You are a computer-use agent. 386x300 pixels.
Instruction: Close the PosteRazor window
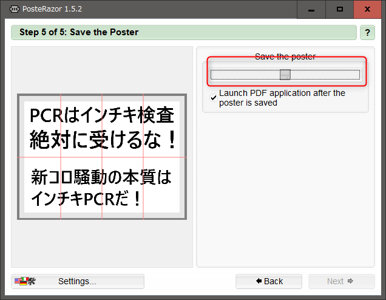click(x=368, y=9)
